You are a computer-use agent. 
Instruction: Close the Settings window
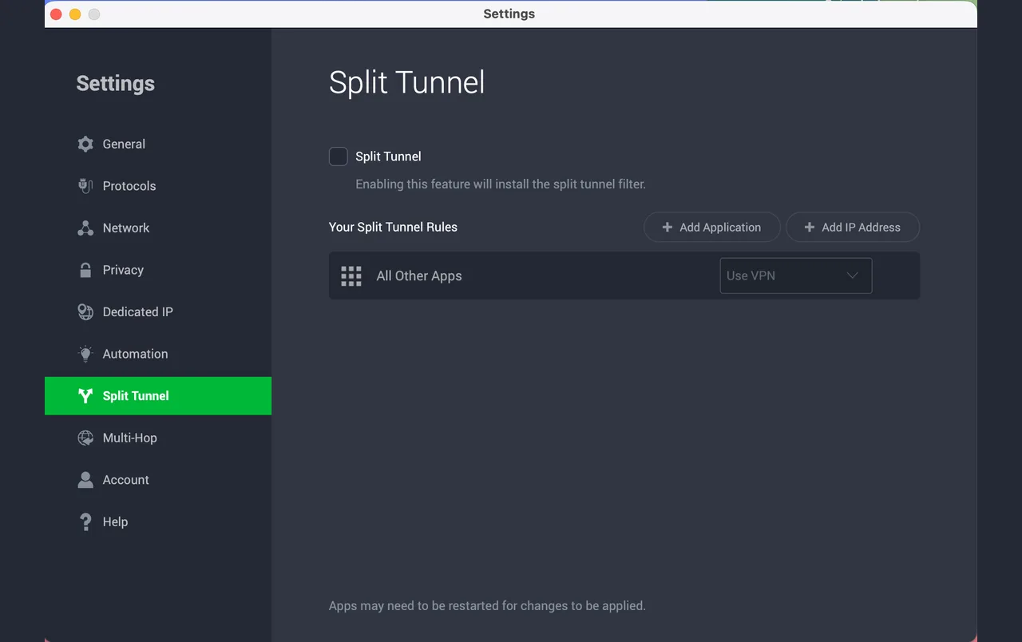56,14
